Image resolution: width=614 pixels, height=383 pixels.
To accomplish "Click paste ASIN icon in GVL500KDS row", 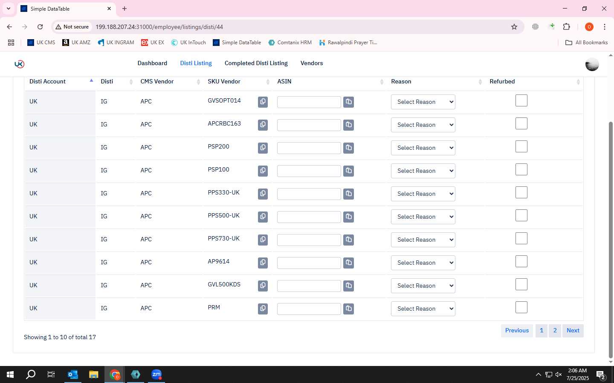I will 349,286.
